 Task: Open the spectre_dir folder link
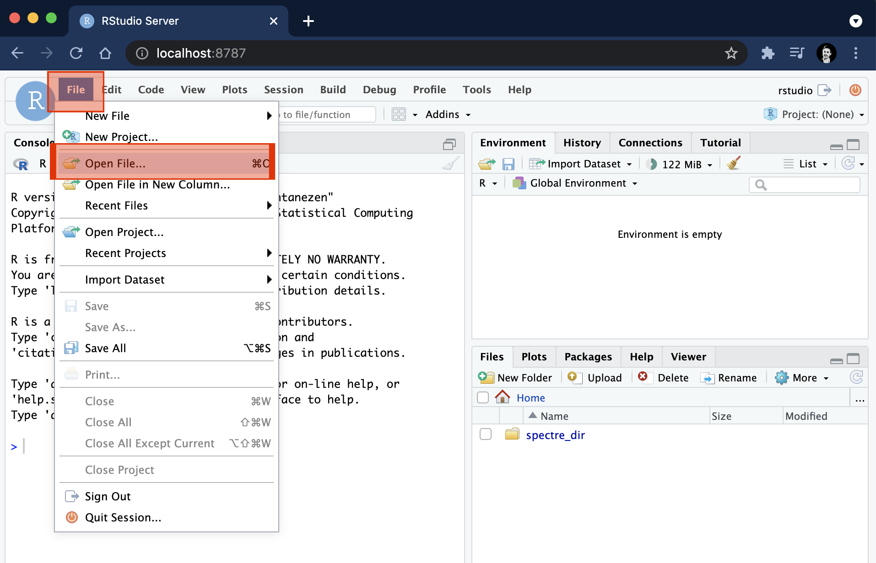(x=555, y=435)
